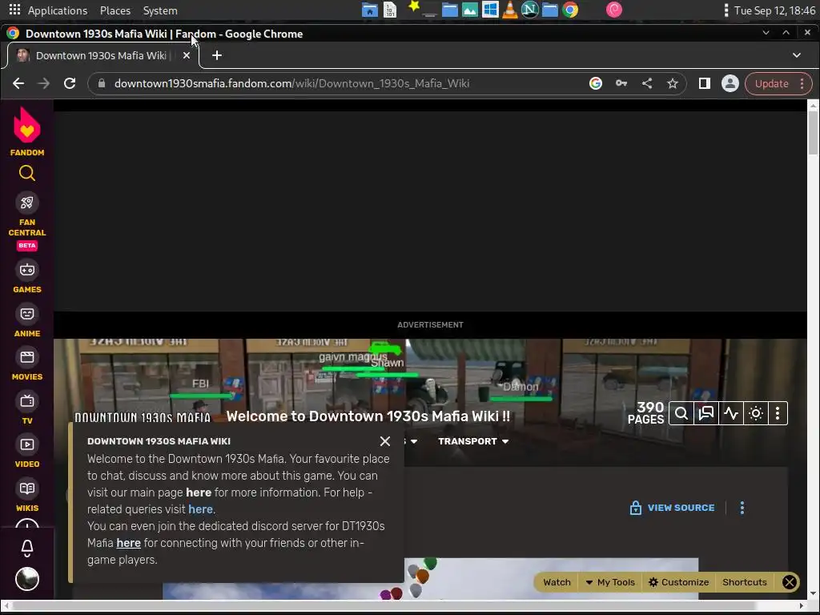The image size is (820, 615).
Task: Follow the bold main page 'here' link
Action: tap(199, 492)
